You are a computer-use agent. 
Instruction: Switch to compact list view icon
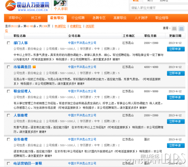point(174,29)
